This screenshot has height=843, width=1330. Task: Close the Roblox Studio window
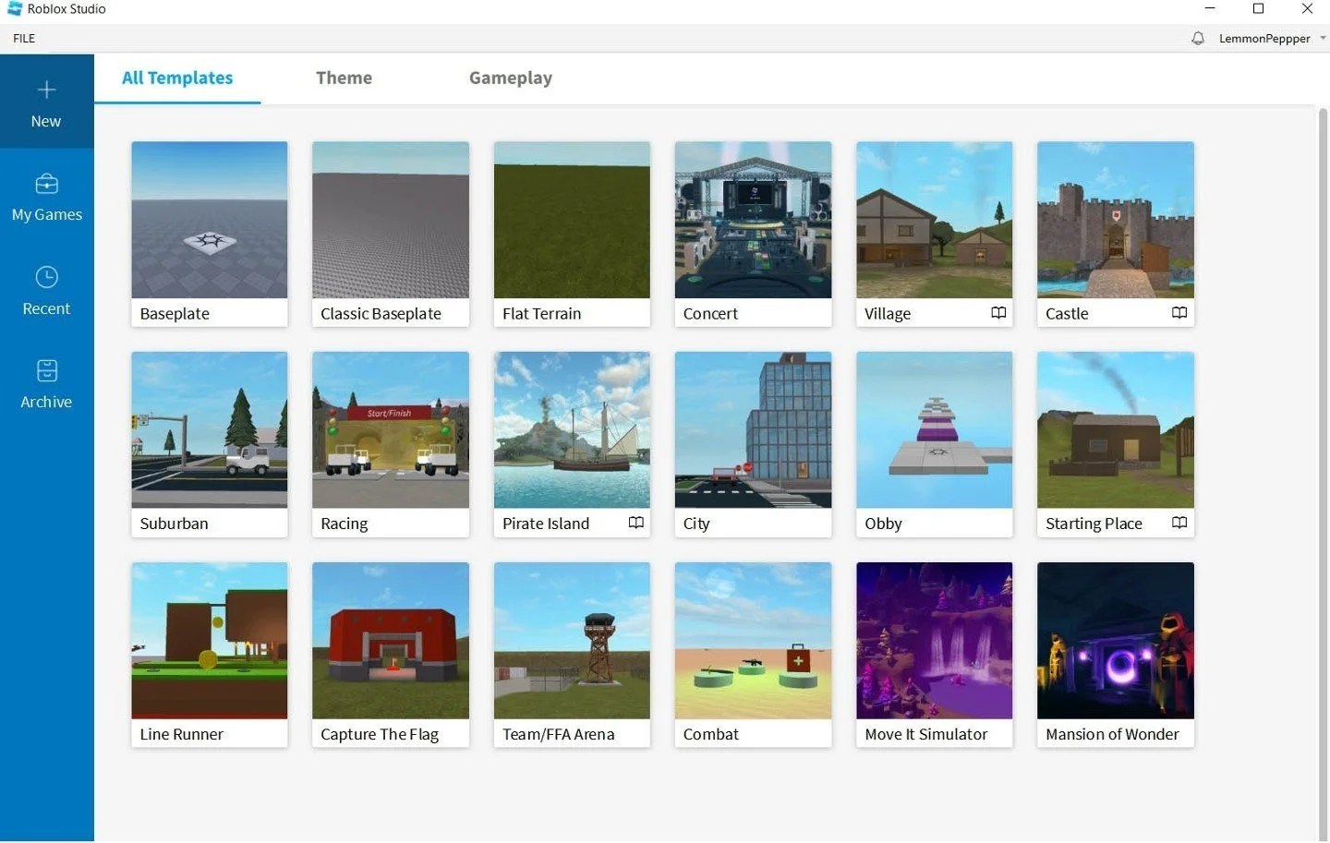(x=1307, y=8)
